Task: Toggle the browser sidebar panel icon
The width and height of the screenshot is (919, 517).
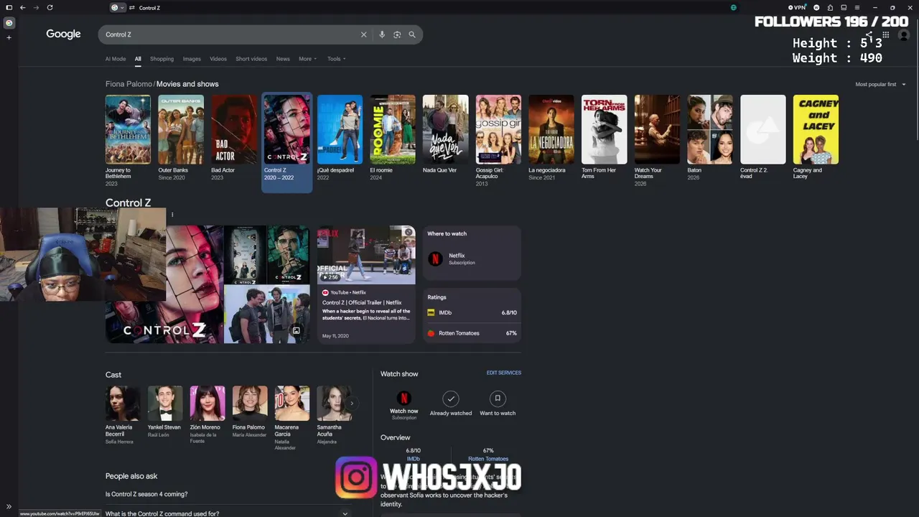Action: pyautogui.click(x=9, y=8)
